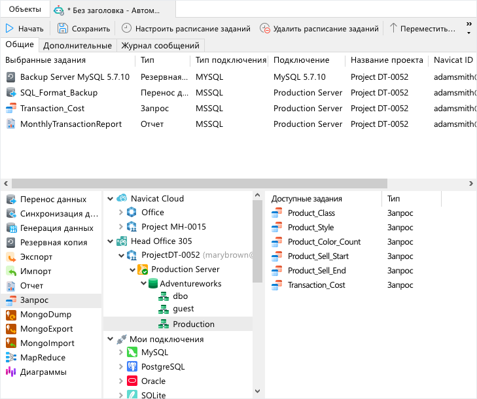Click the Начать button label
Screen dimensions: 477x399
(x=31, y=29)
